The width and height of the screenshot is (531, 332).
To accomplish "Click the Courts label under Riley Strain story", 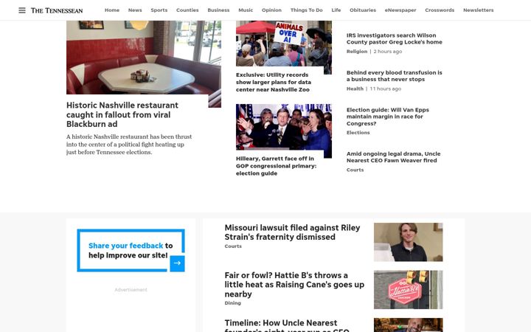I will click(x=233, y=246).
